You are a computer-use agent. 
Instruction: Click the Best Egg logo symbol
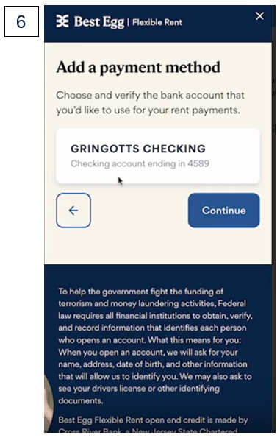[62, 21]
